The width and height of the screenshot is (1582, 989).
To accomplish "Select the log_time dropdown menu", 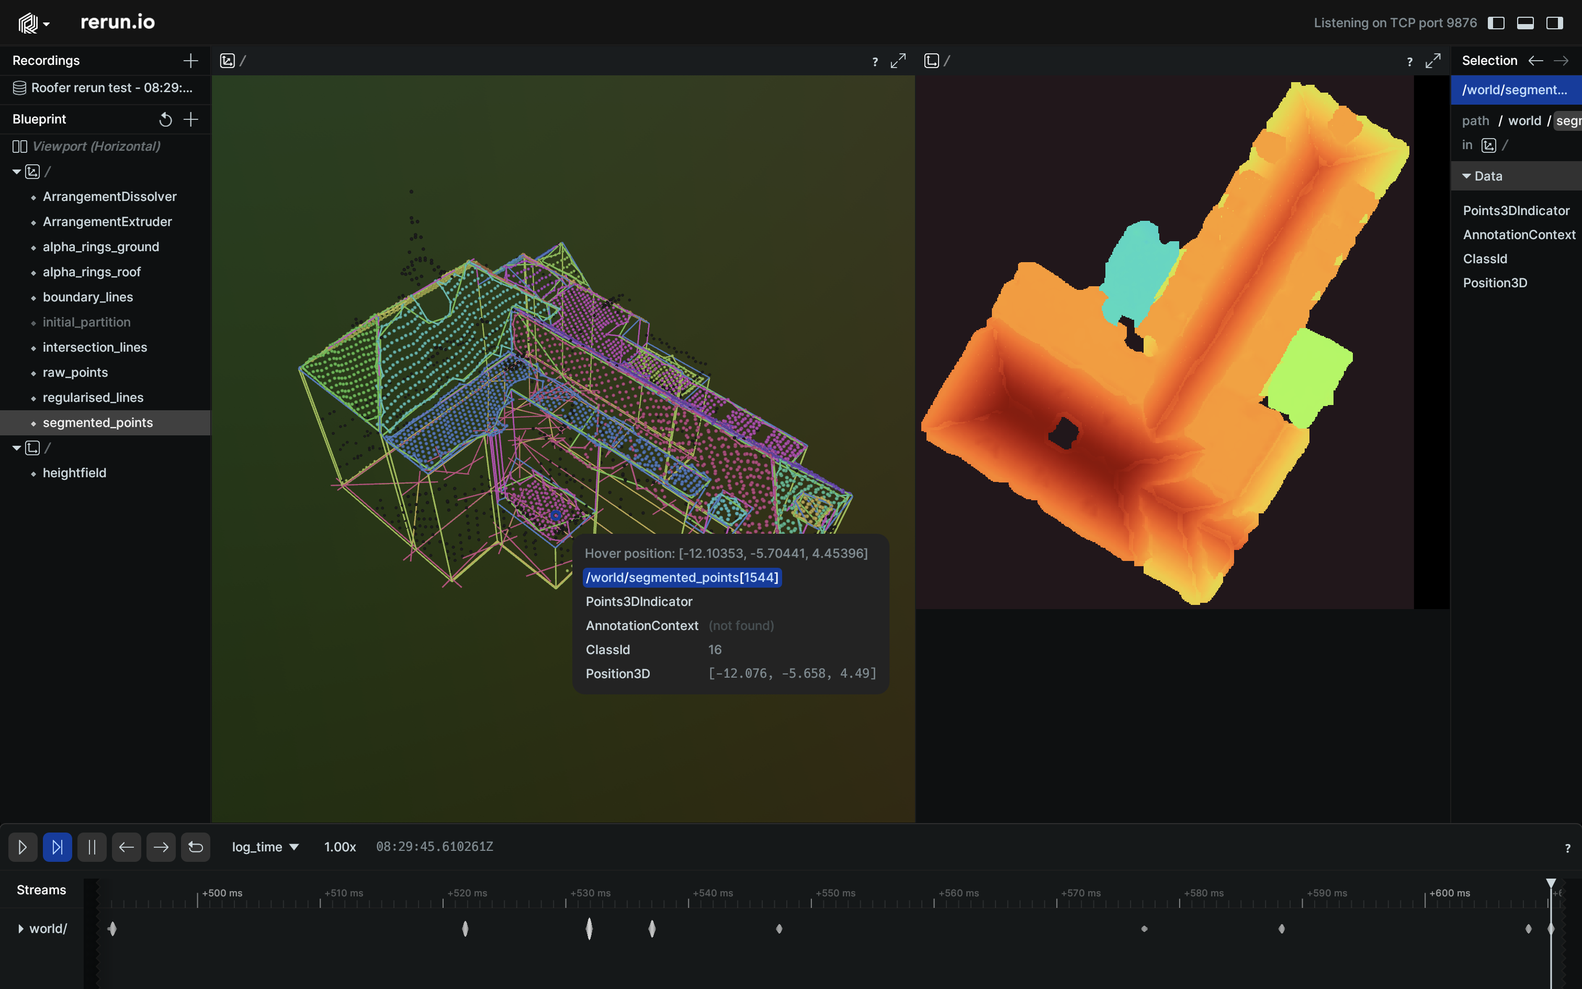I will [x=264, y=846].
